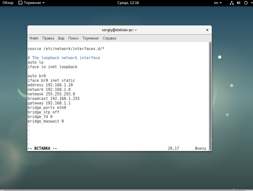Viewport: 253px width, 191px height.
Task: Close the terminal window
Action: coord(207,30)
